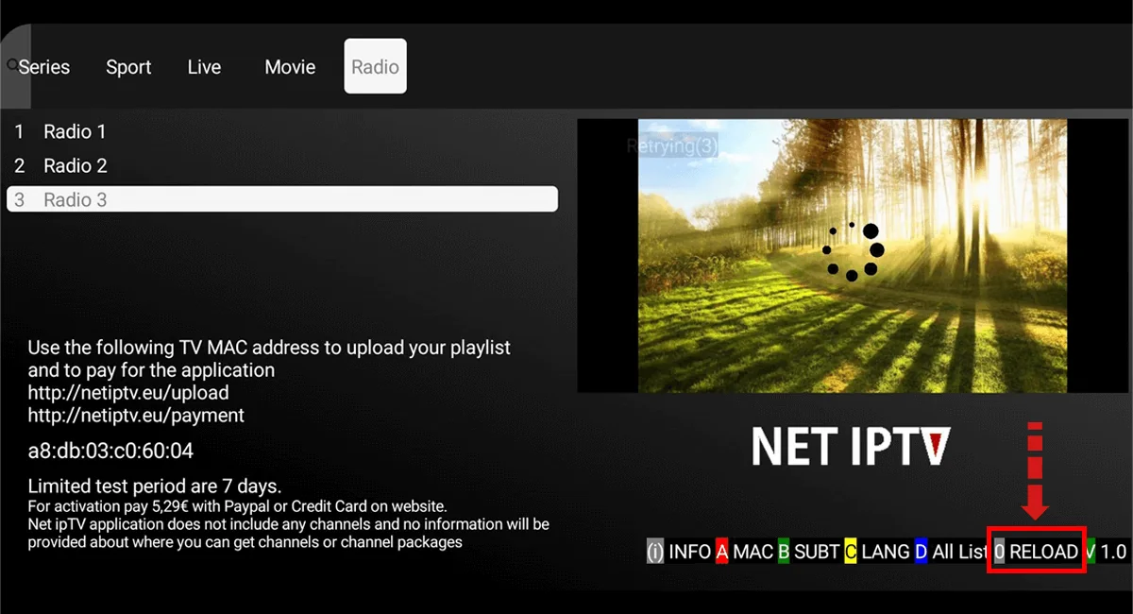Image resolution: width=1133 pixels, height=614 pixels.
Task: Choose the highlighted Radio 3 row
Action: tap(282, 199)
